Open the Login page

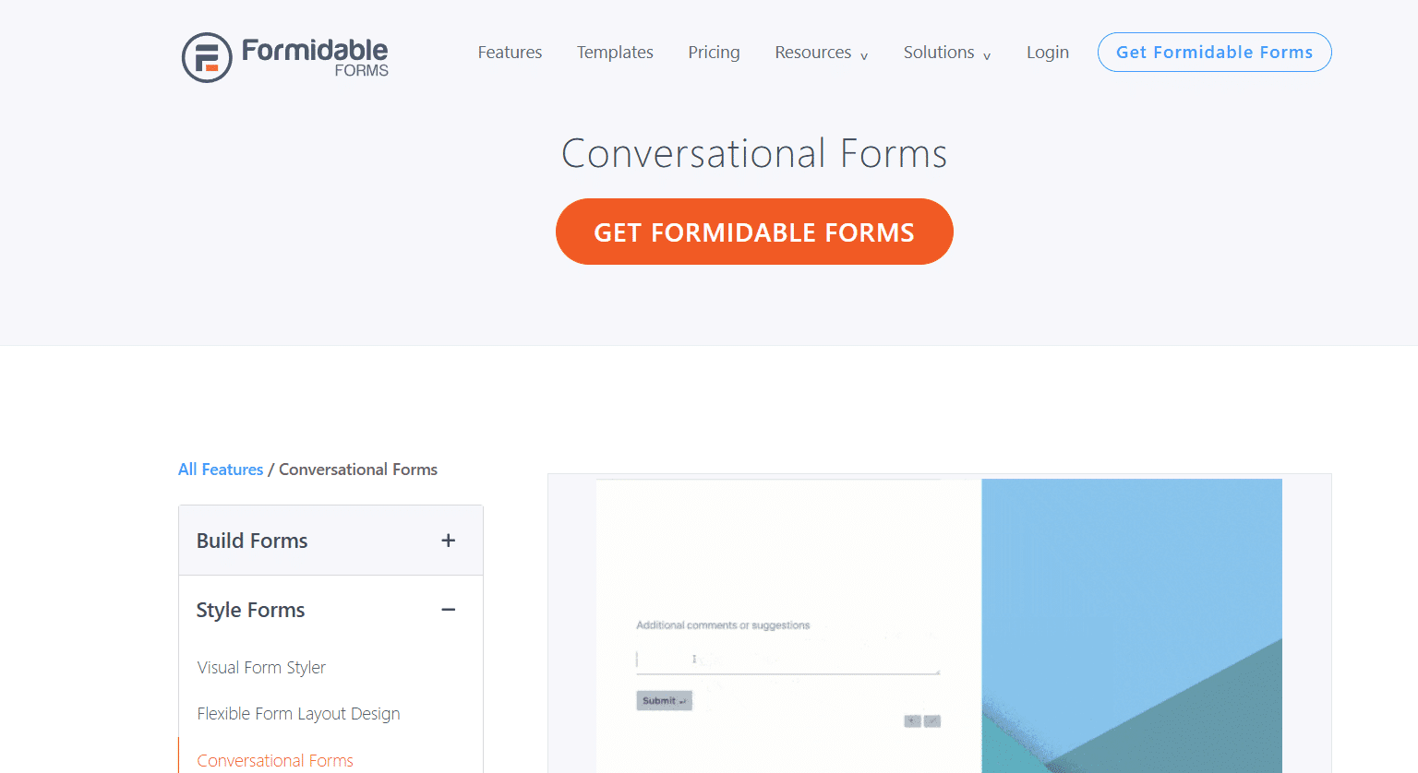pos(1048,53)
